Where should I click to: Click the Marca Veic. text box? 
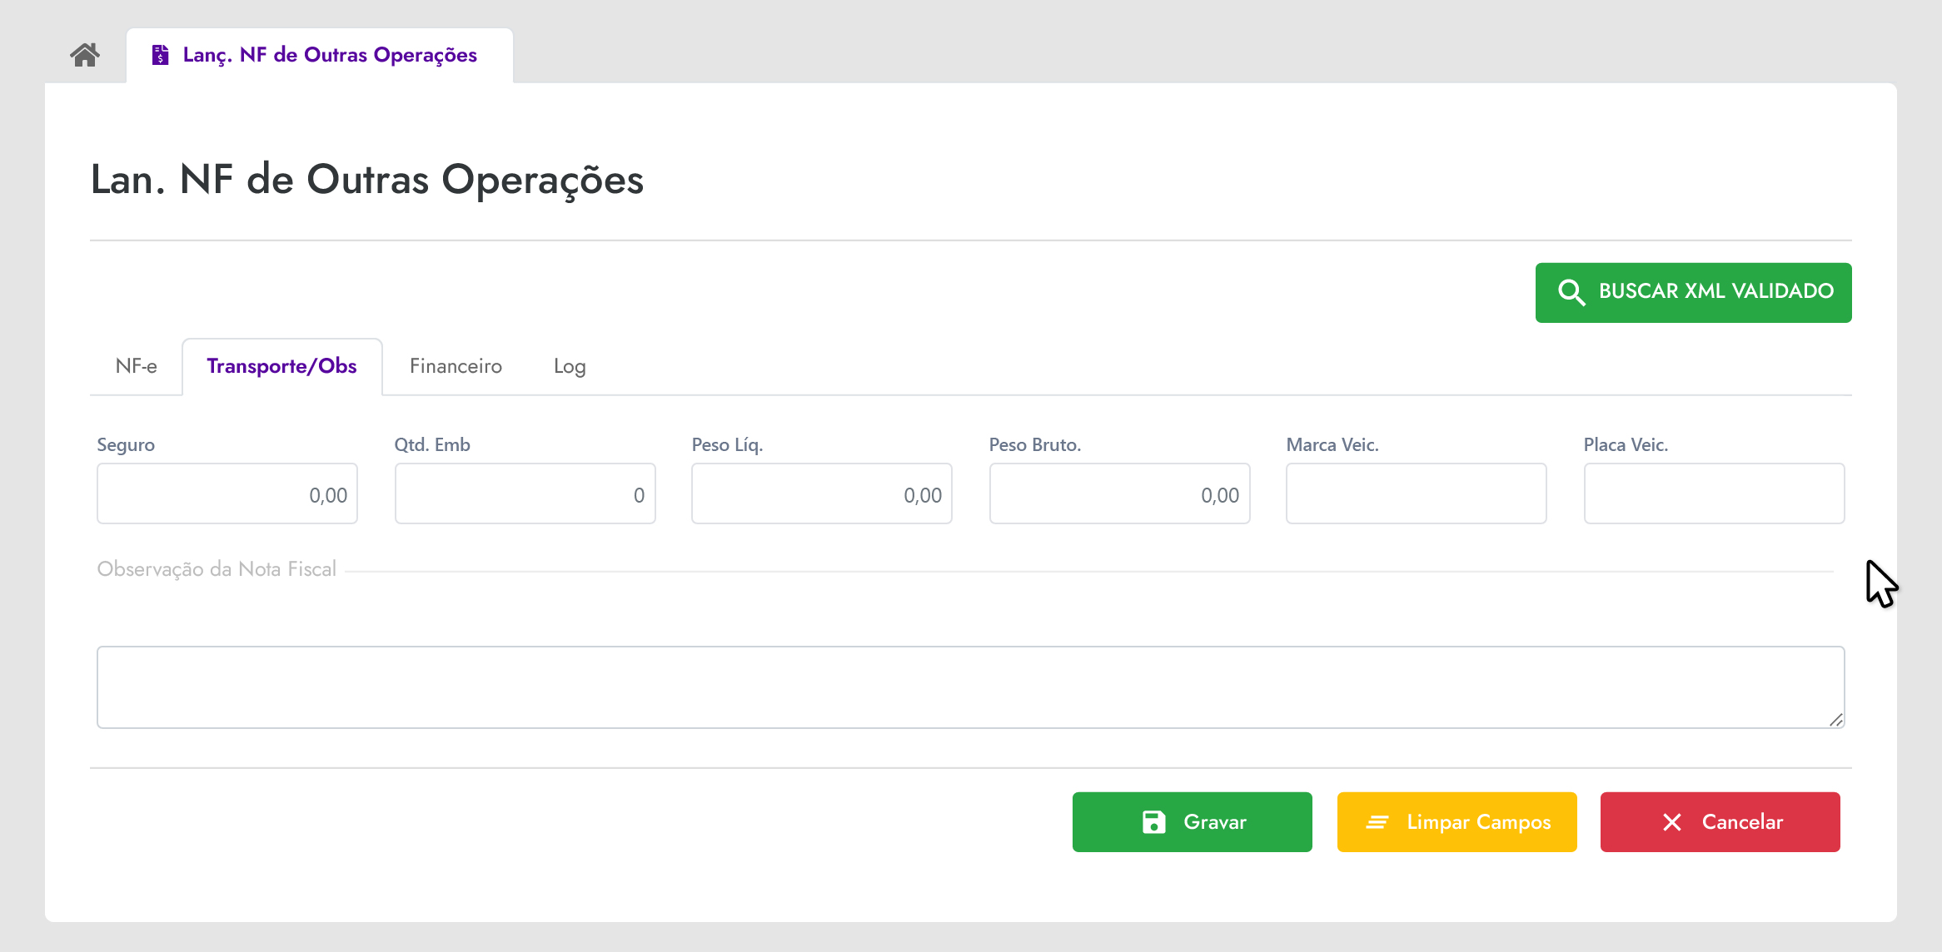pyautogui.click(x=1416, y=494)
